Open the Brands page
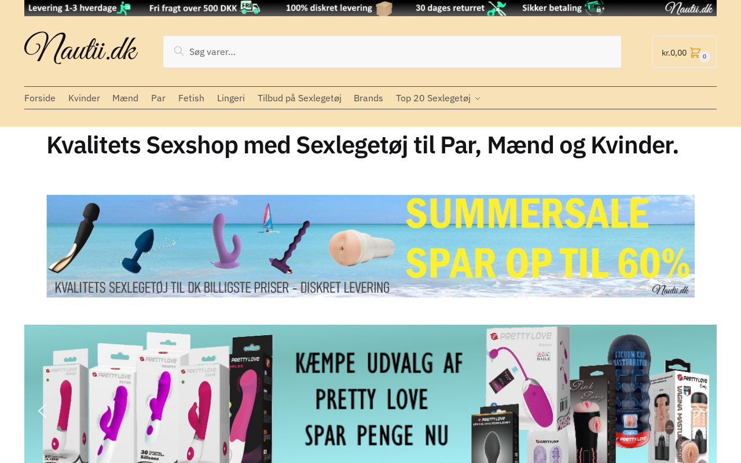This screenshot has height=463, width=741. [x=368, y=98]
